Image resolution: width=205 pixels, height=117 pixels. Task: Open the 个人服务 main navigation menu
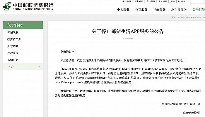[123, 10]
